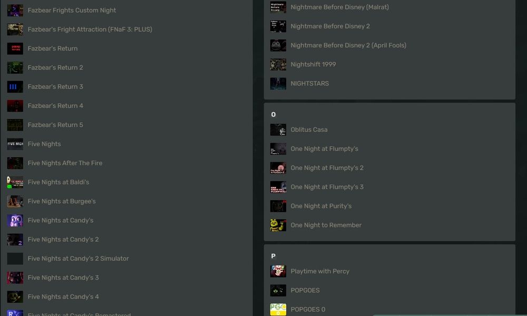Click the blue III Fazbear's Return 3 icon

click(15, 87)
